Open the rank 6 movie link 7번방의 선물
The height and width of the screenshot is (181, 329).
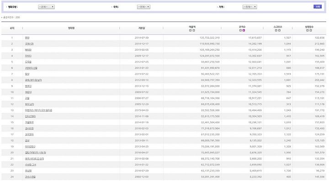[31, 68]
